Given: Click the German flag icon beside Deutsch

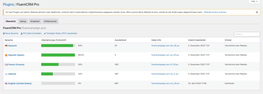Looking at the screenshot, I should click(6, 46).
